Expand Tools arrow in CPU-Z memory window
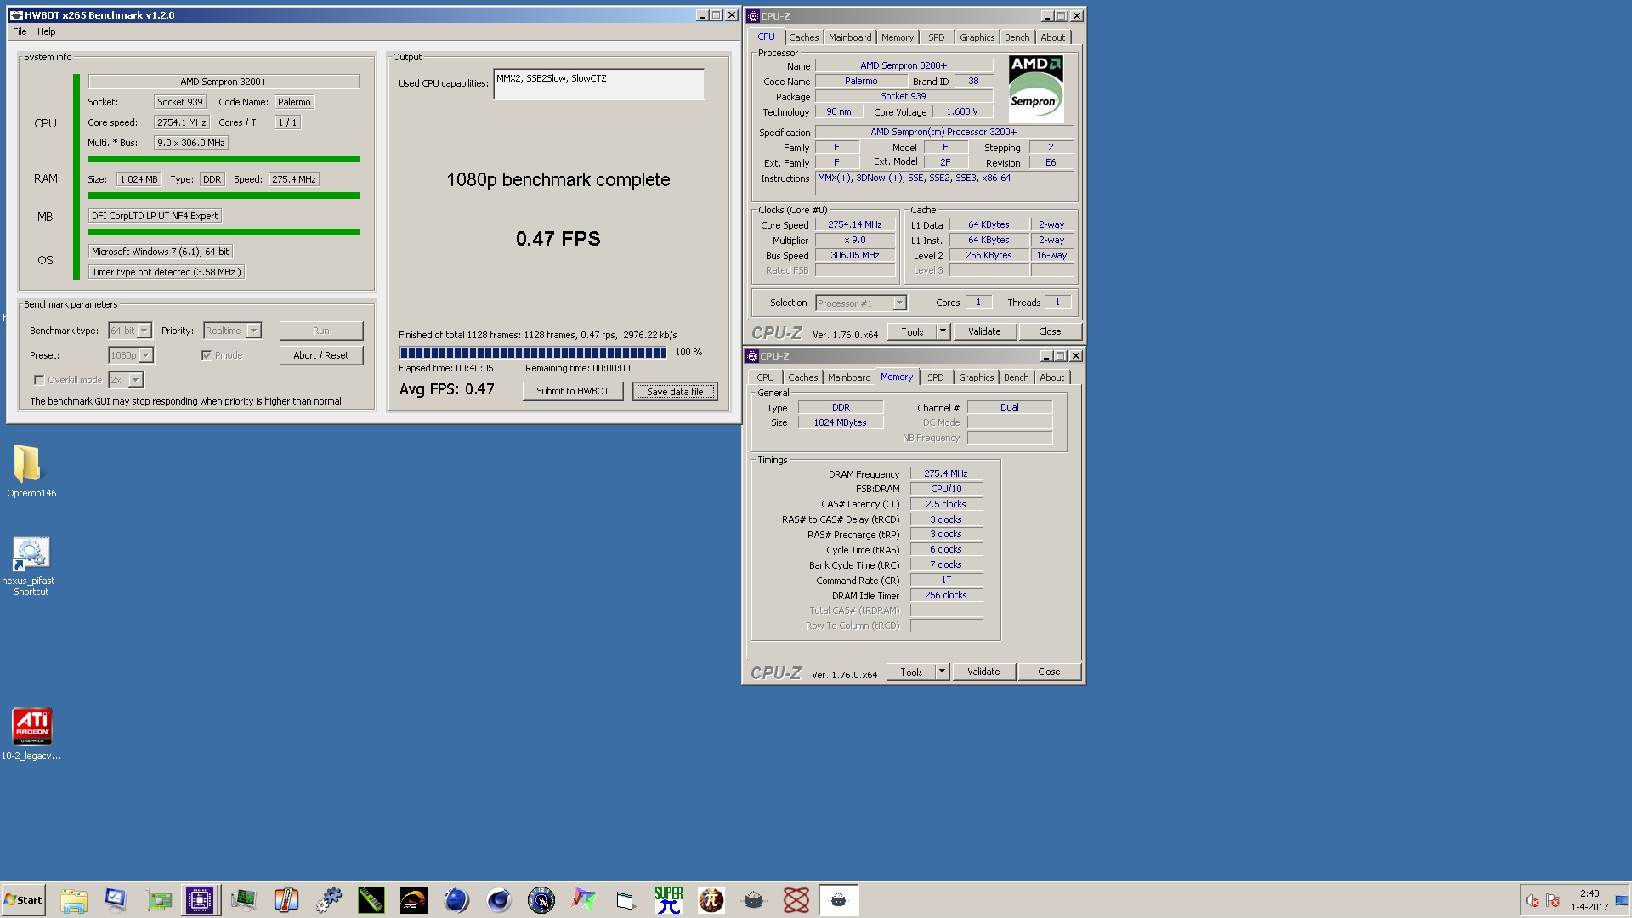Image resolution: width=1632 pixels, height=918 pixels. coord(942,671)
